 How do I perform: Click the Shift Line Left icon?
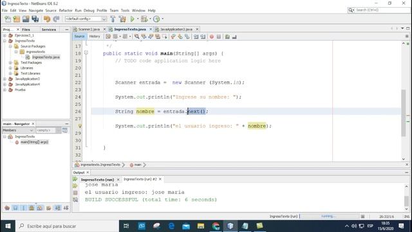pyautogui.click(x=196, y=37)
